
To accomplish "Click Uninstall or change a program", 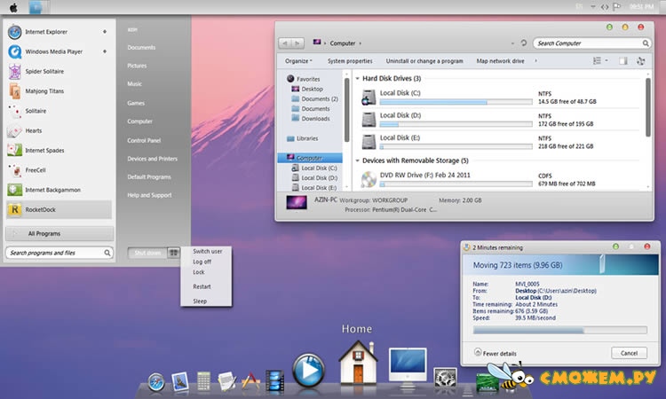I will point(424,61).
